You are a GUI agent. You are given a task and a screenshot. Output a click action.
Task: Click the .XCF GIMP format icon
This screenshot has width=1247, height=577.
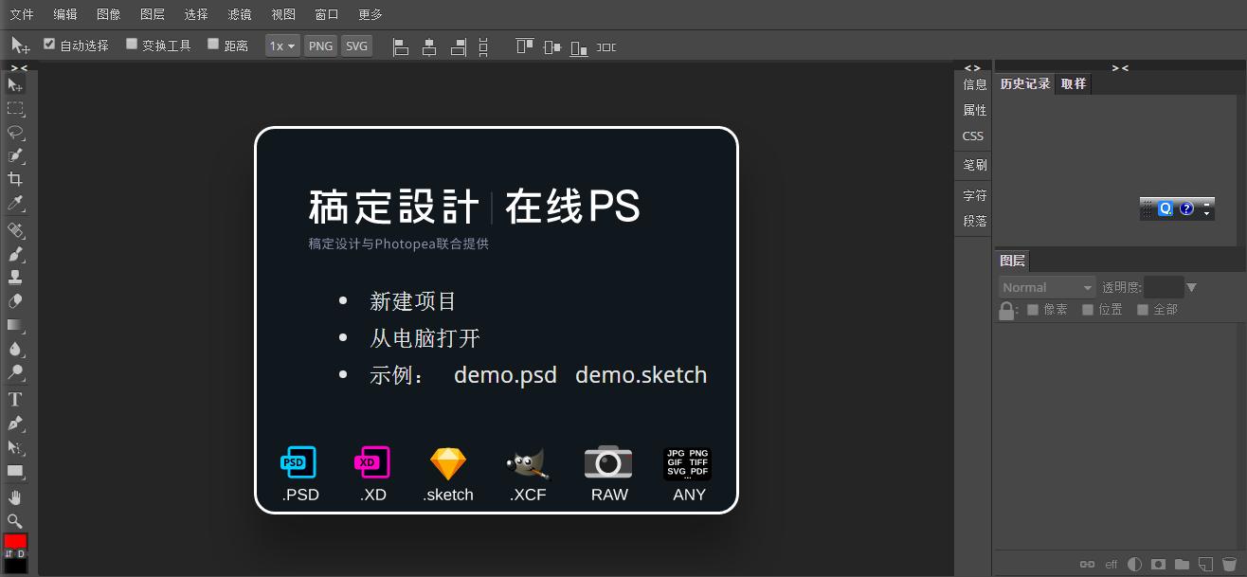click(527, 462)
